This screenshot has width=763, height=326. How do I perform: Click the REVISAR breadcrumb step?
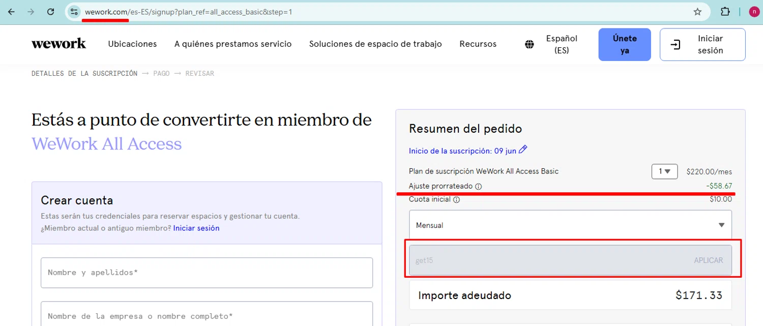click(x=199, y=73)
